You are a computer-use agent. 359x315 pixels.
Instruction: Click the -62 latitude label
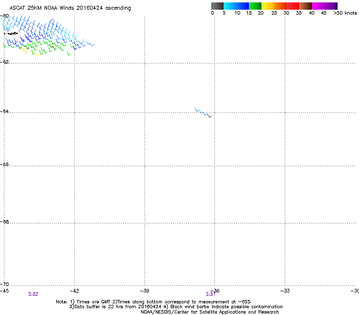(4, 62)
